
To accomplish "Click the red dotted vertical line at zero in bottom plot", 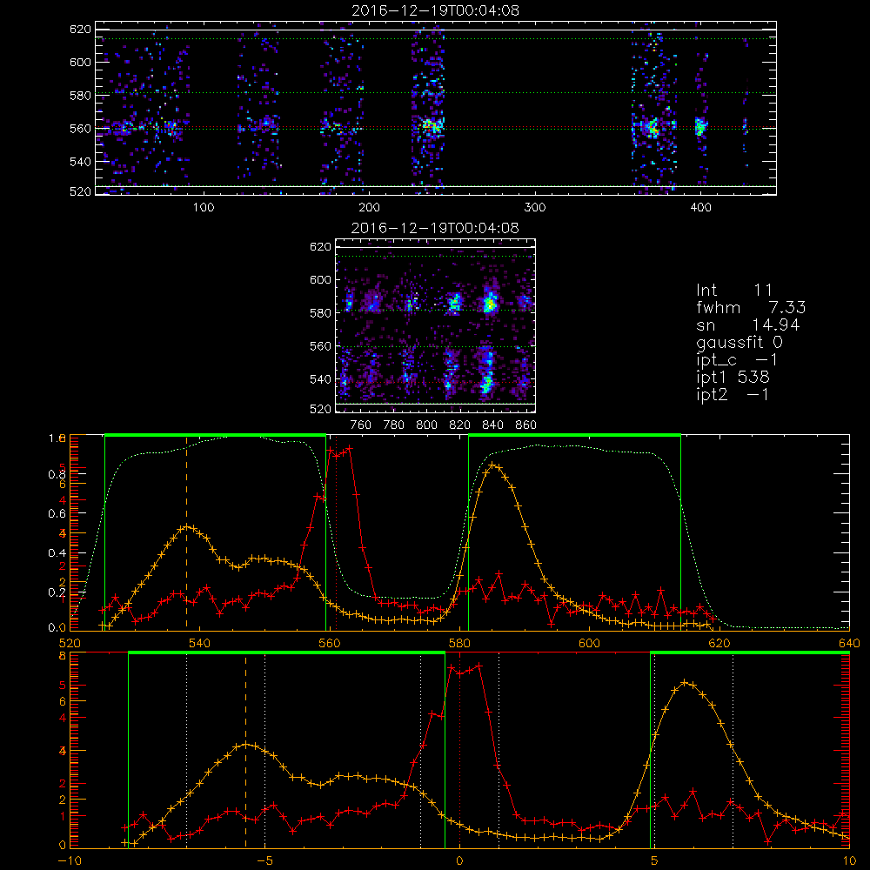I will 459,752.
